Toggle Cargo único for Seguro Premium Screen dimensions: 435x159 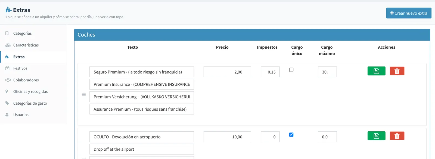point(291,70)
